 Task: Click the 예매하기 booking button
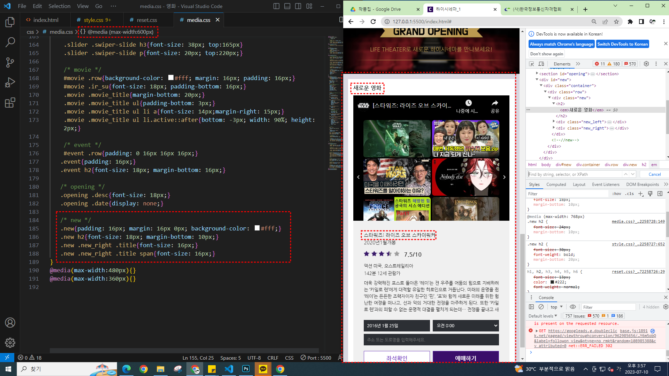tap(466, 358)
